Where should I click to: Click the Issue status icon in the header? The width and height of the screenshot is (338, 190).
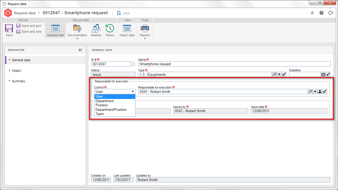(119, 13)
